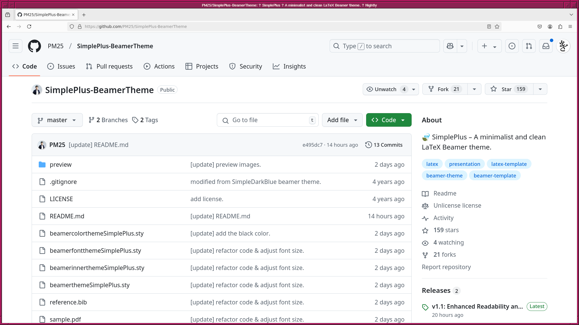Expand the Star button dropdown arrow
Viewport: 579px width, 325px height.
(x=540, y=89)
